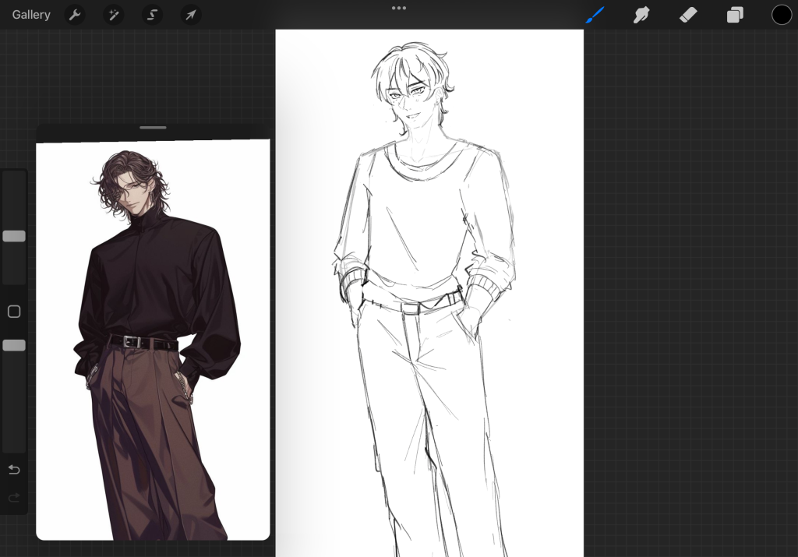
Task: Return to the Gallery
Action: tap(31, 15)
